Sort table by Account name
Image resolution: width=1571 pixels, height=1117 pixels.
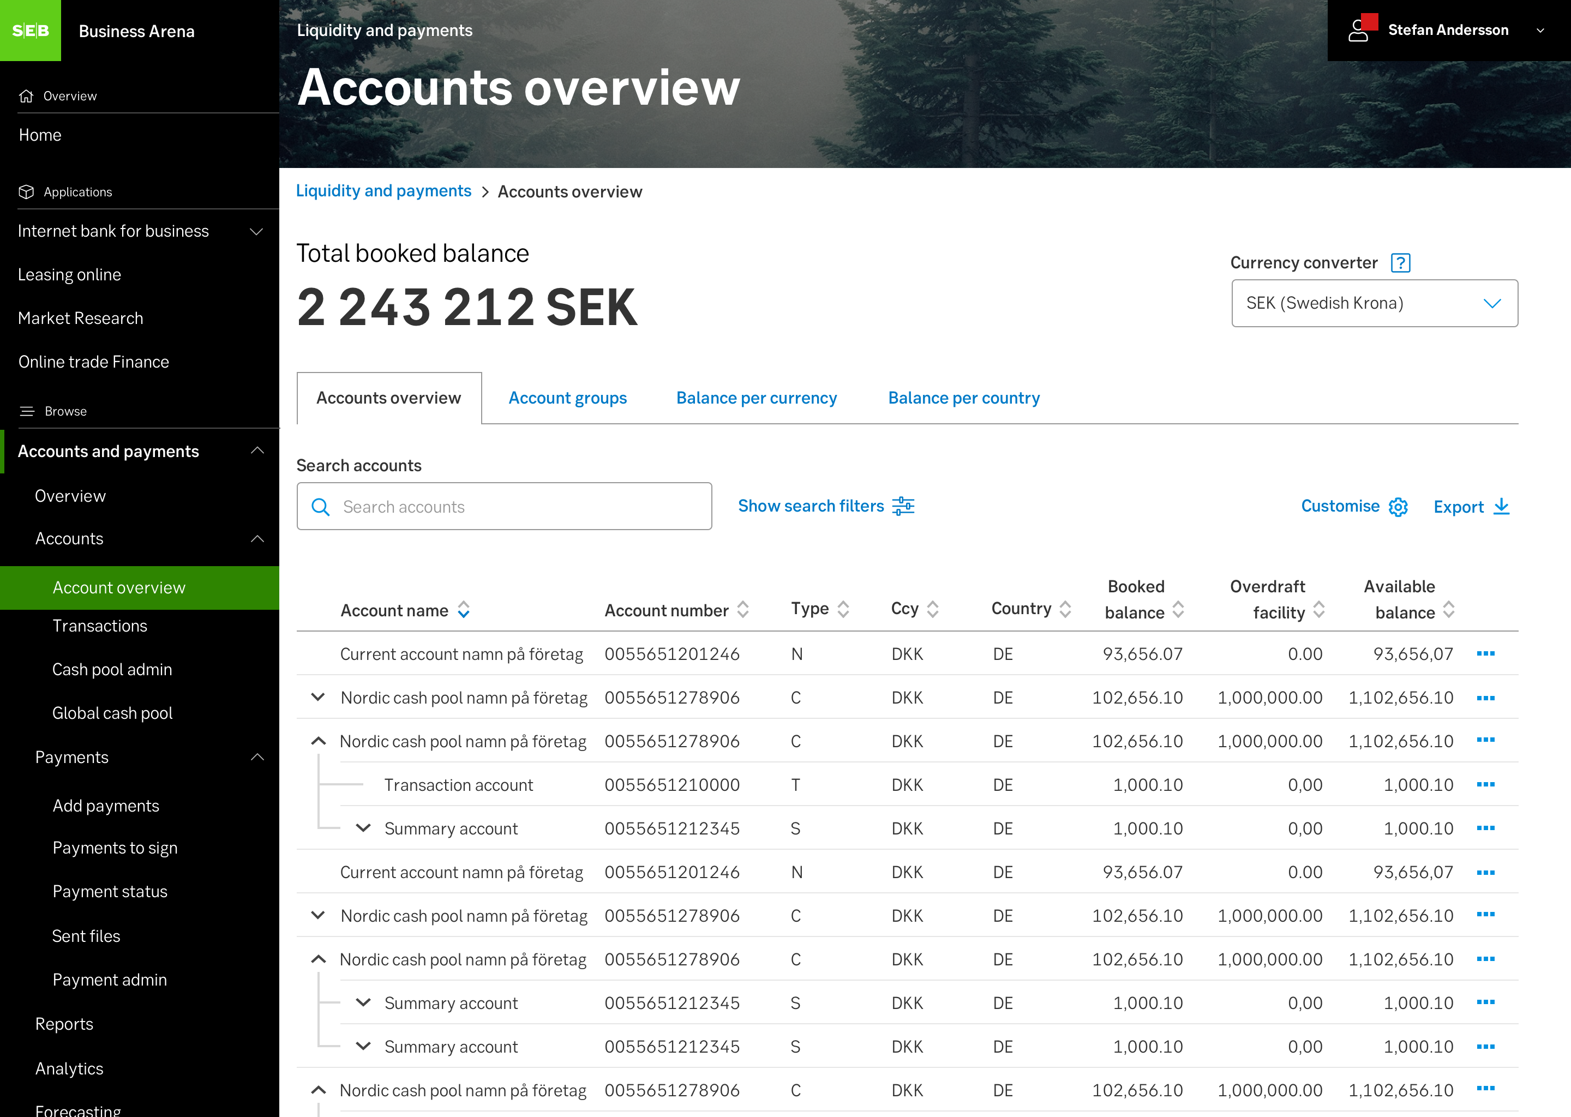464,609
